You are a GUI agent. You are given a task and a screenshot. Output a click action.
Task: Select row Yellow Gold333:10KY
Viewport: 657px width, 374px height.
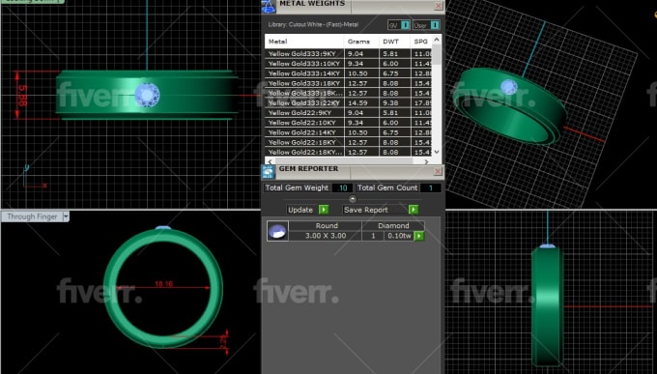349,64
